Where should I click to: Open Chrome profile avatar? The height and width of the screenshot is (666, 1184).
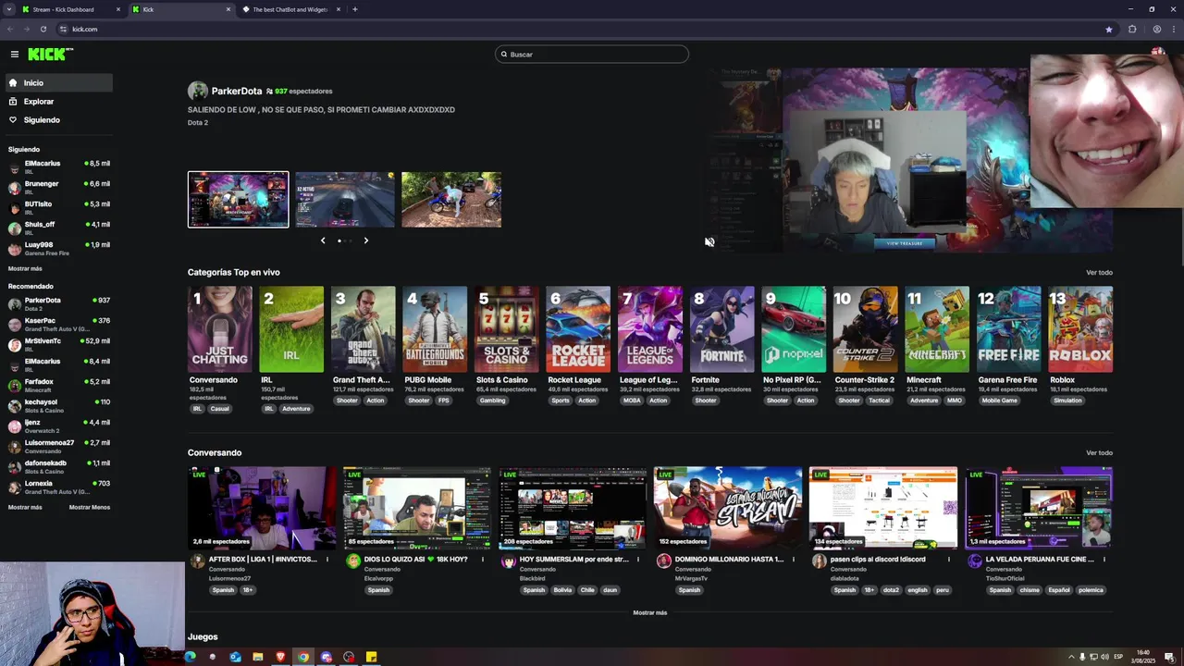tap(1156, 29)
